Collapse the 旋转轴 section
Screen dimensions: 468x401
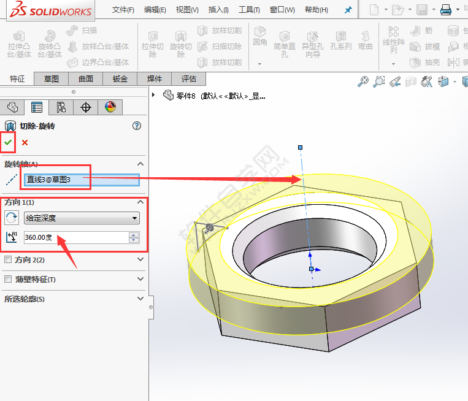pos(140,164)
